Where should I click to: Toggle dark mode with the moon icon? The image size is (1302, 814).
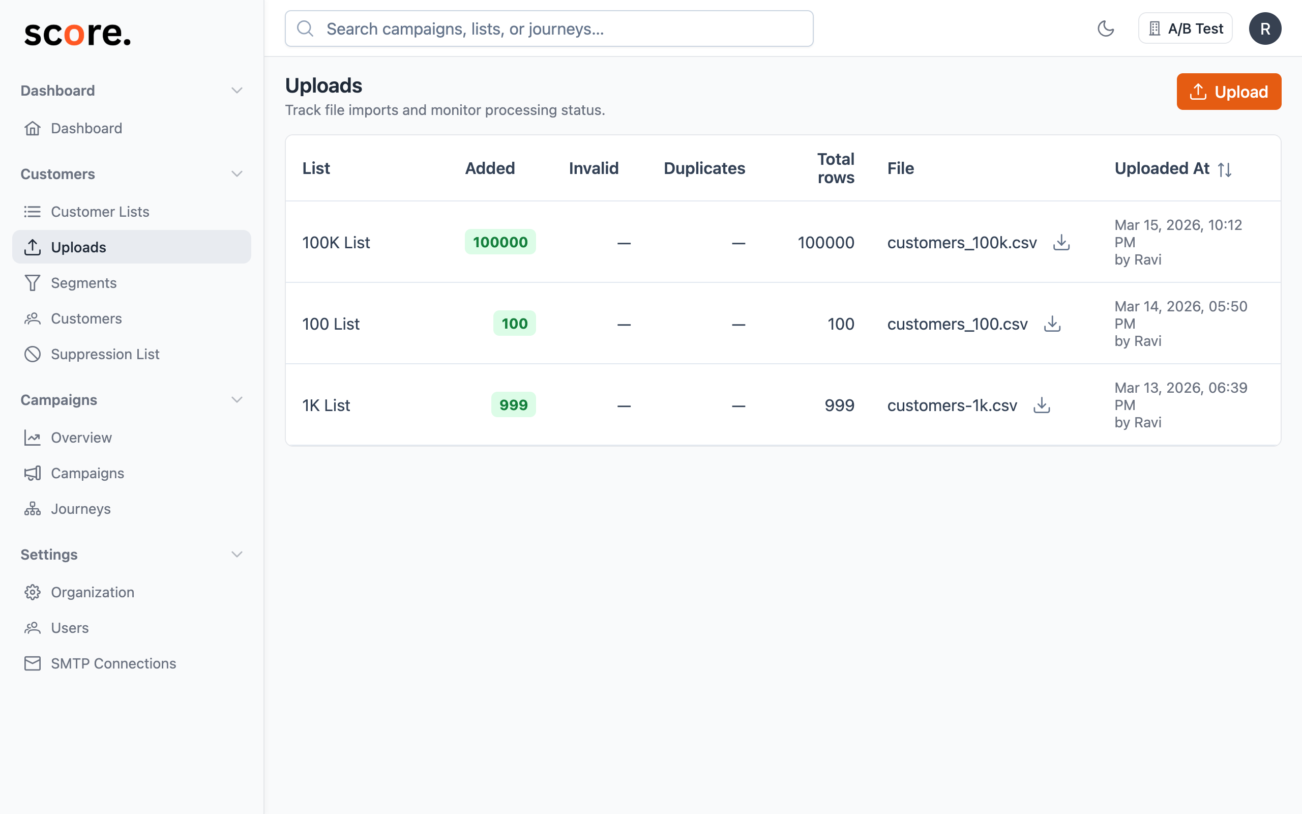pyautogui.click(x=1106, y=28)
